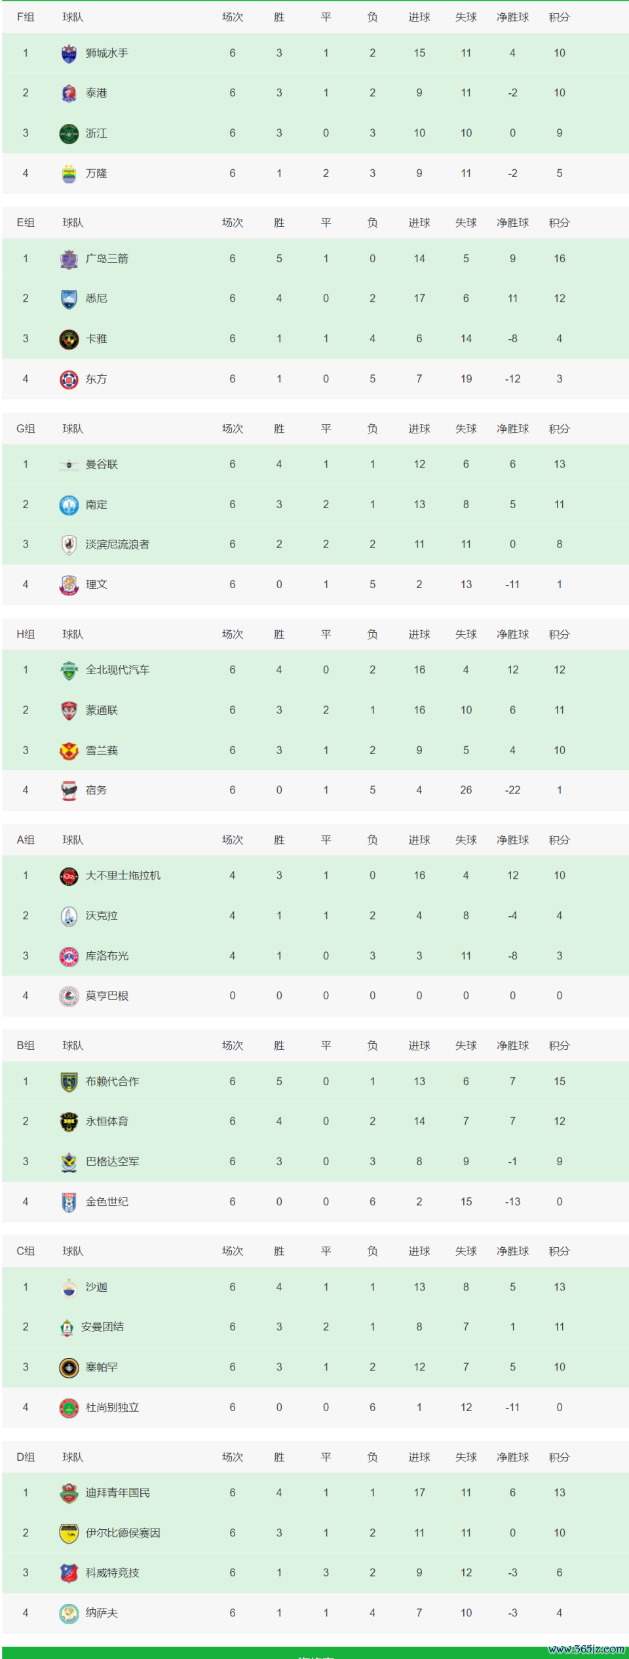Open the 永恒体育 team link
The height and width of the screenshot is (1659, 629).
click(x=107, y=1121)
